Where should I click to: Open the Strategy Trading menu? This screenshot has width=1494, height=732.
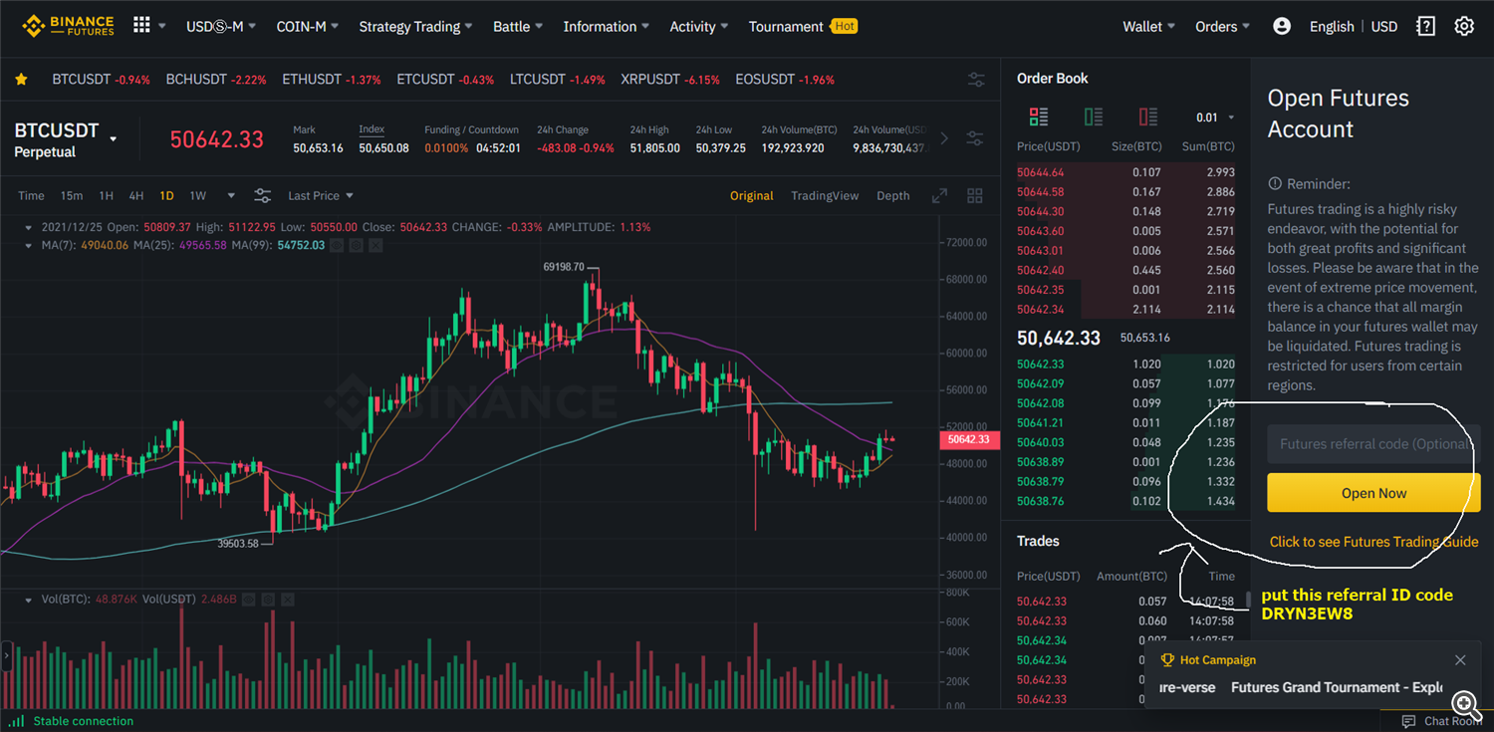[x=415, y=27]
